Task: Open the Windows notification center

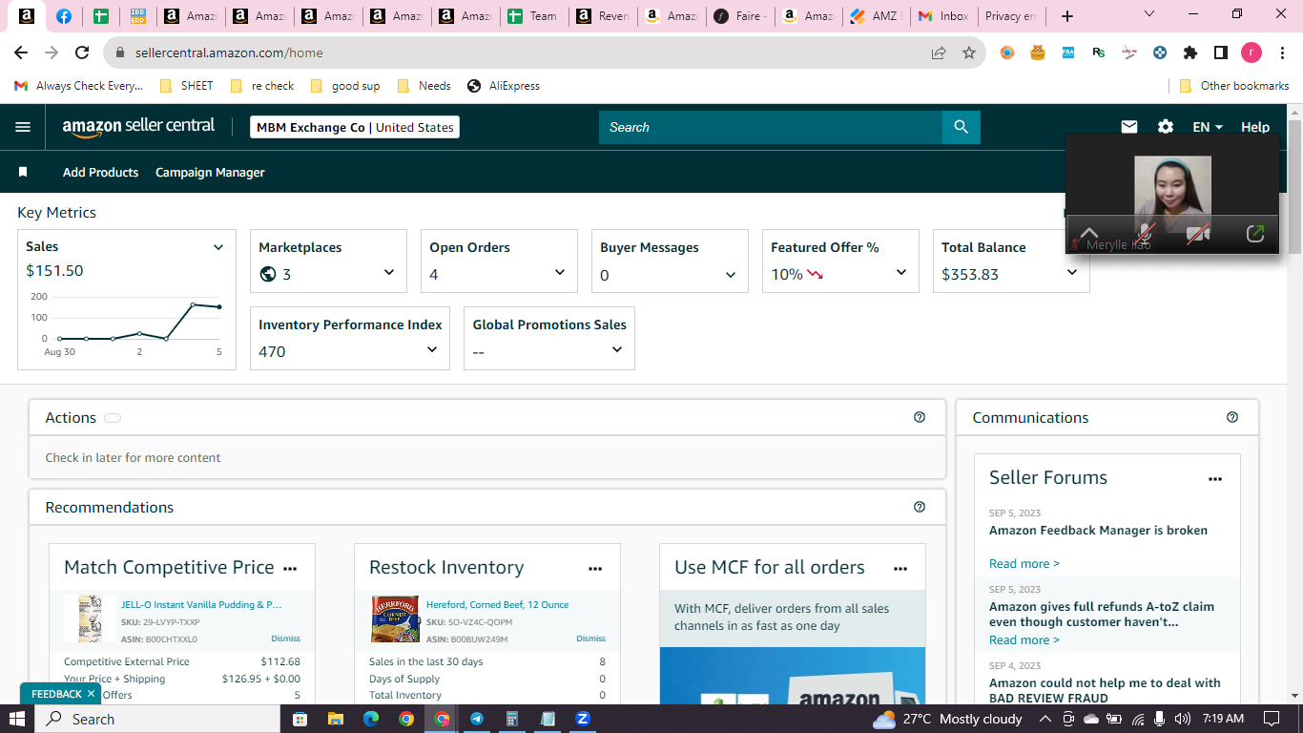Action: pyautogui.click(x=1271, y=719)
